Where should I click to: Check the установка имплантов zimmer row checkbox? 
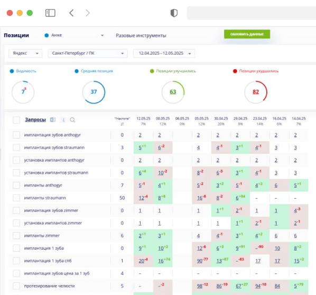click(16, 223)
